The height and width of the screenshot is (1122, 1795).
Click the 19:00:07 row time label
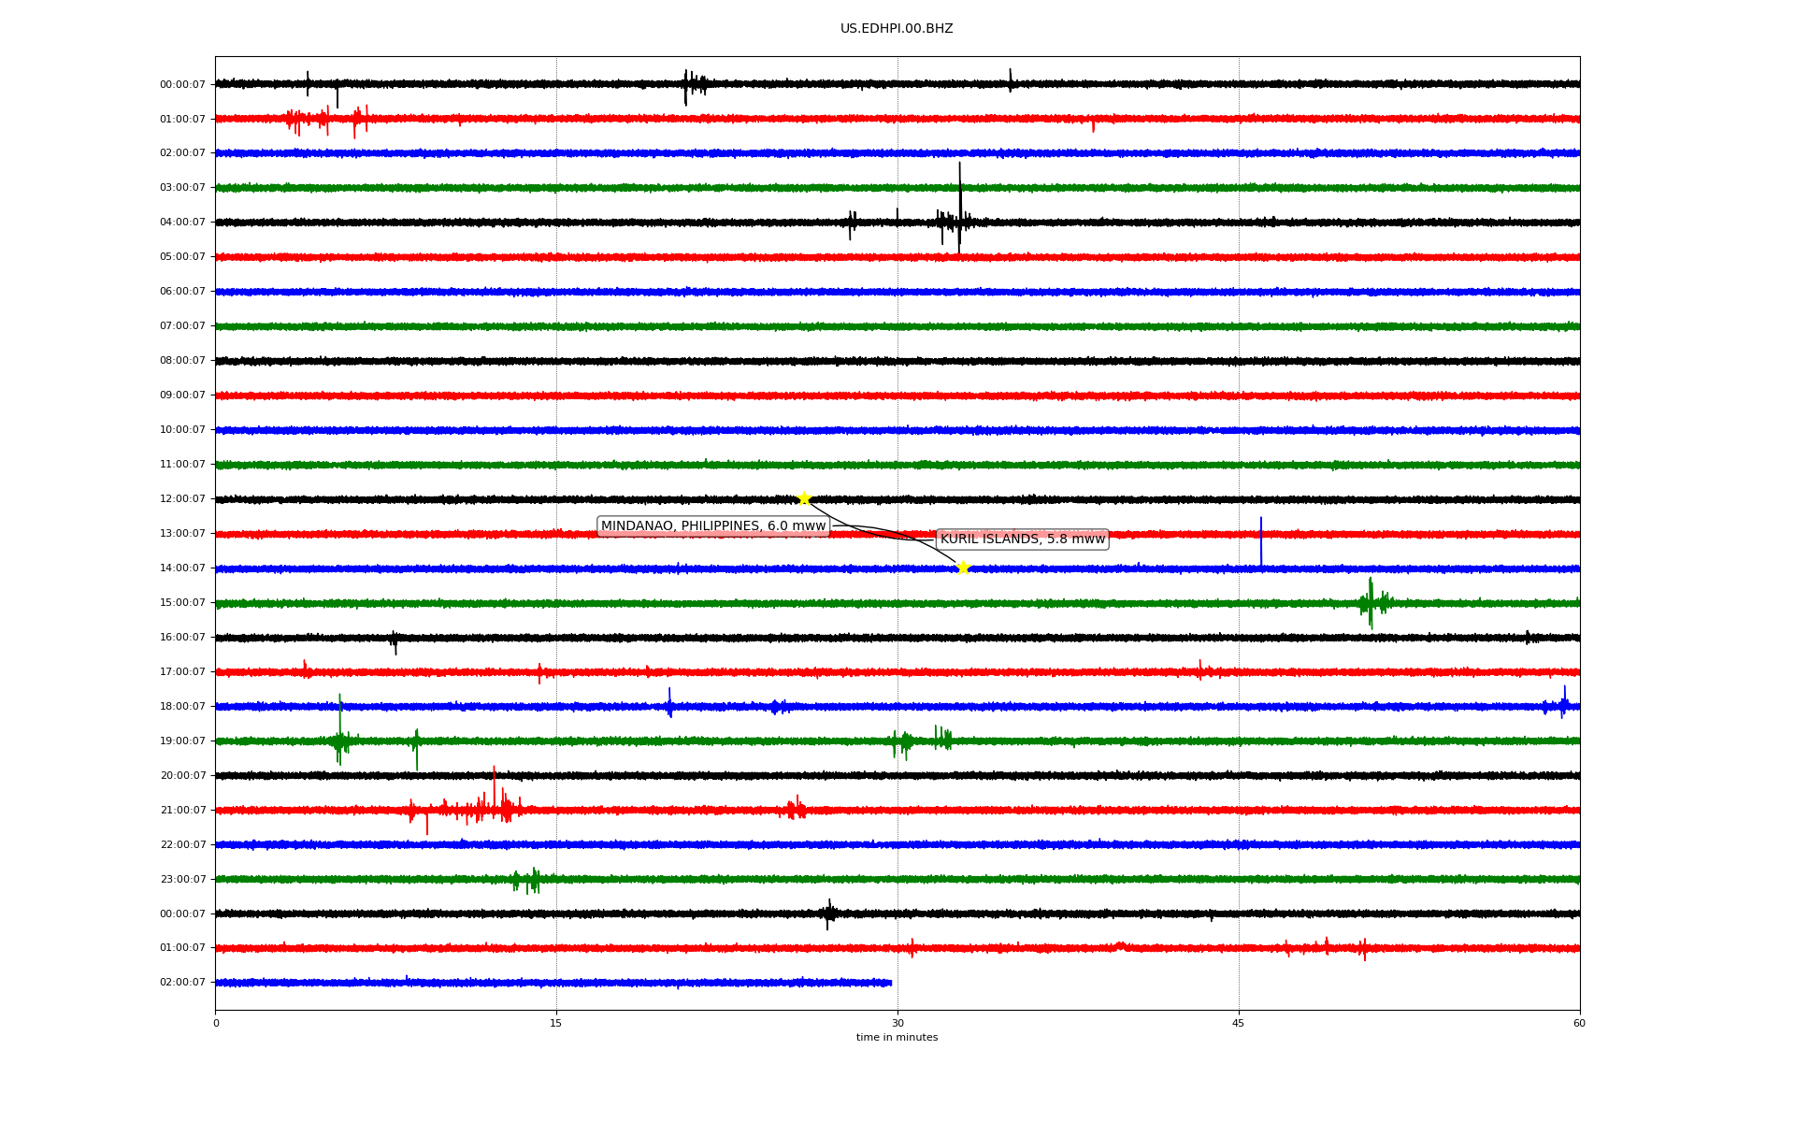tap(182, 741)
